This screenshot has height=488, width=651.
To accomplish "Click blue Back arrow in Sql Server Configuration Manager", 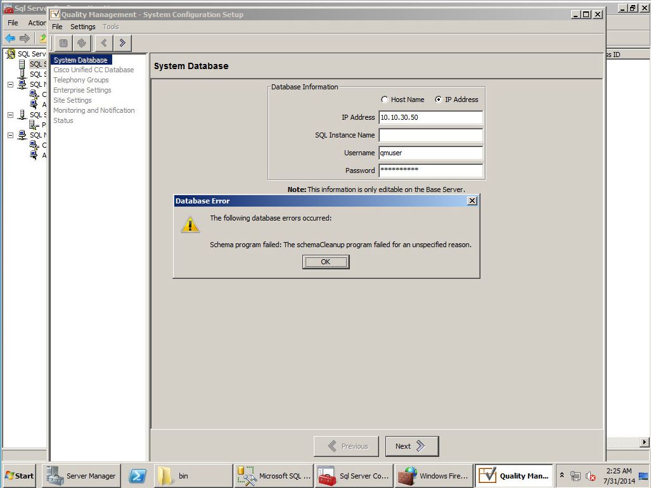I will 10,39.
